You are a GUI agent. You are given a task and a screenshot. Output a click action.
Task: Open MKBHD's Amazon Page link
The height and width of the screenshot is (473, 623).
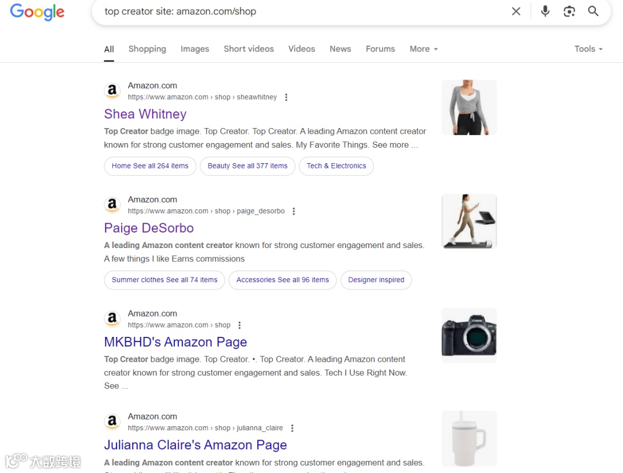pos(175,342)
